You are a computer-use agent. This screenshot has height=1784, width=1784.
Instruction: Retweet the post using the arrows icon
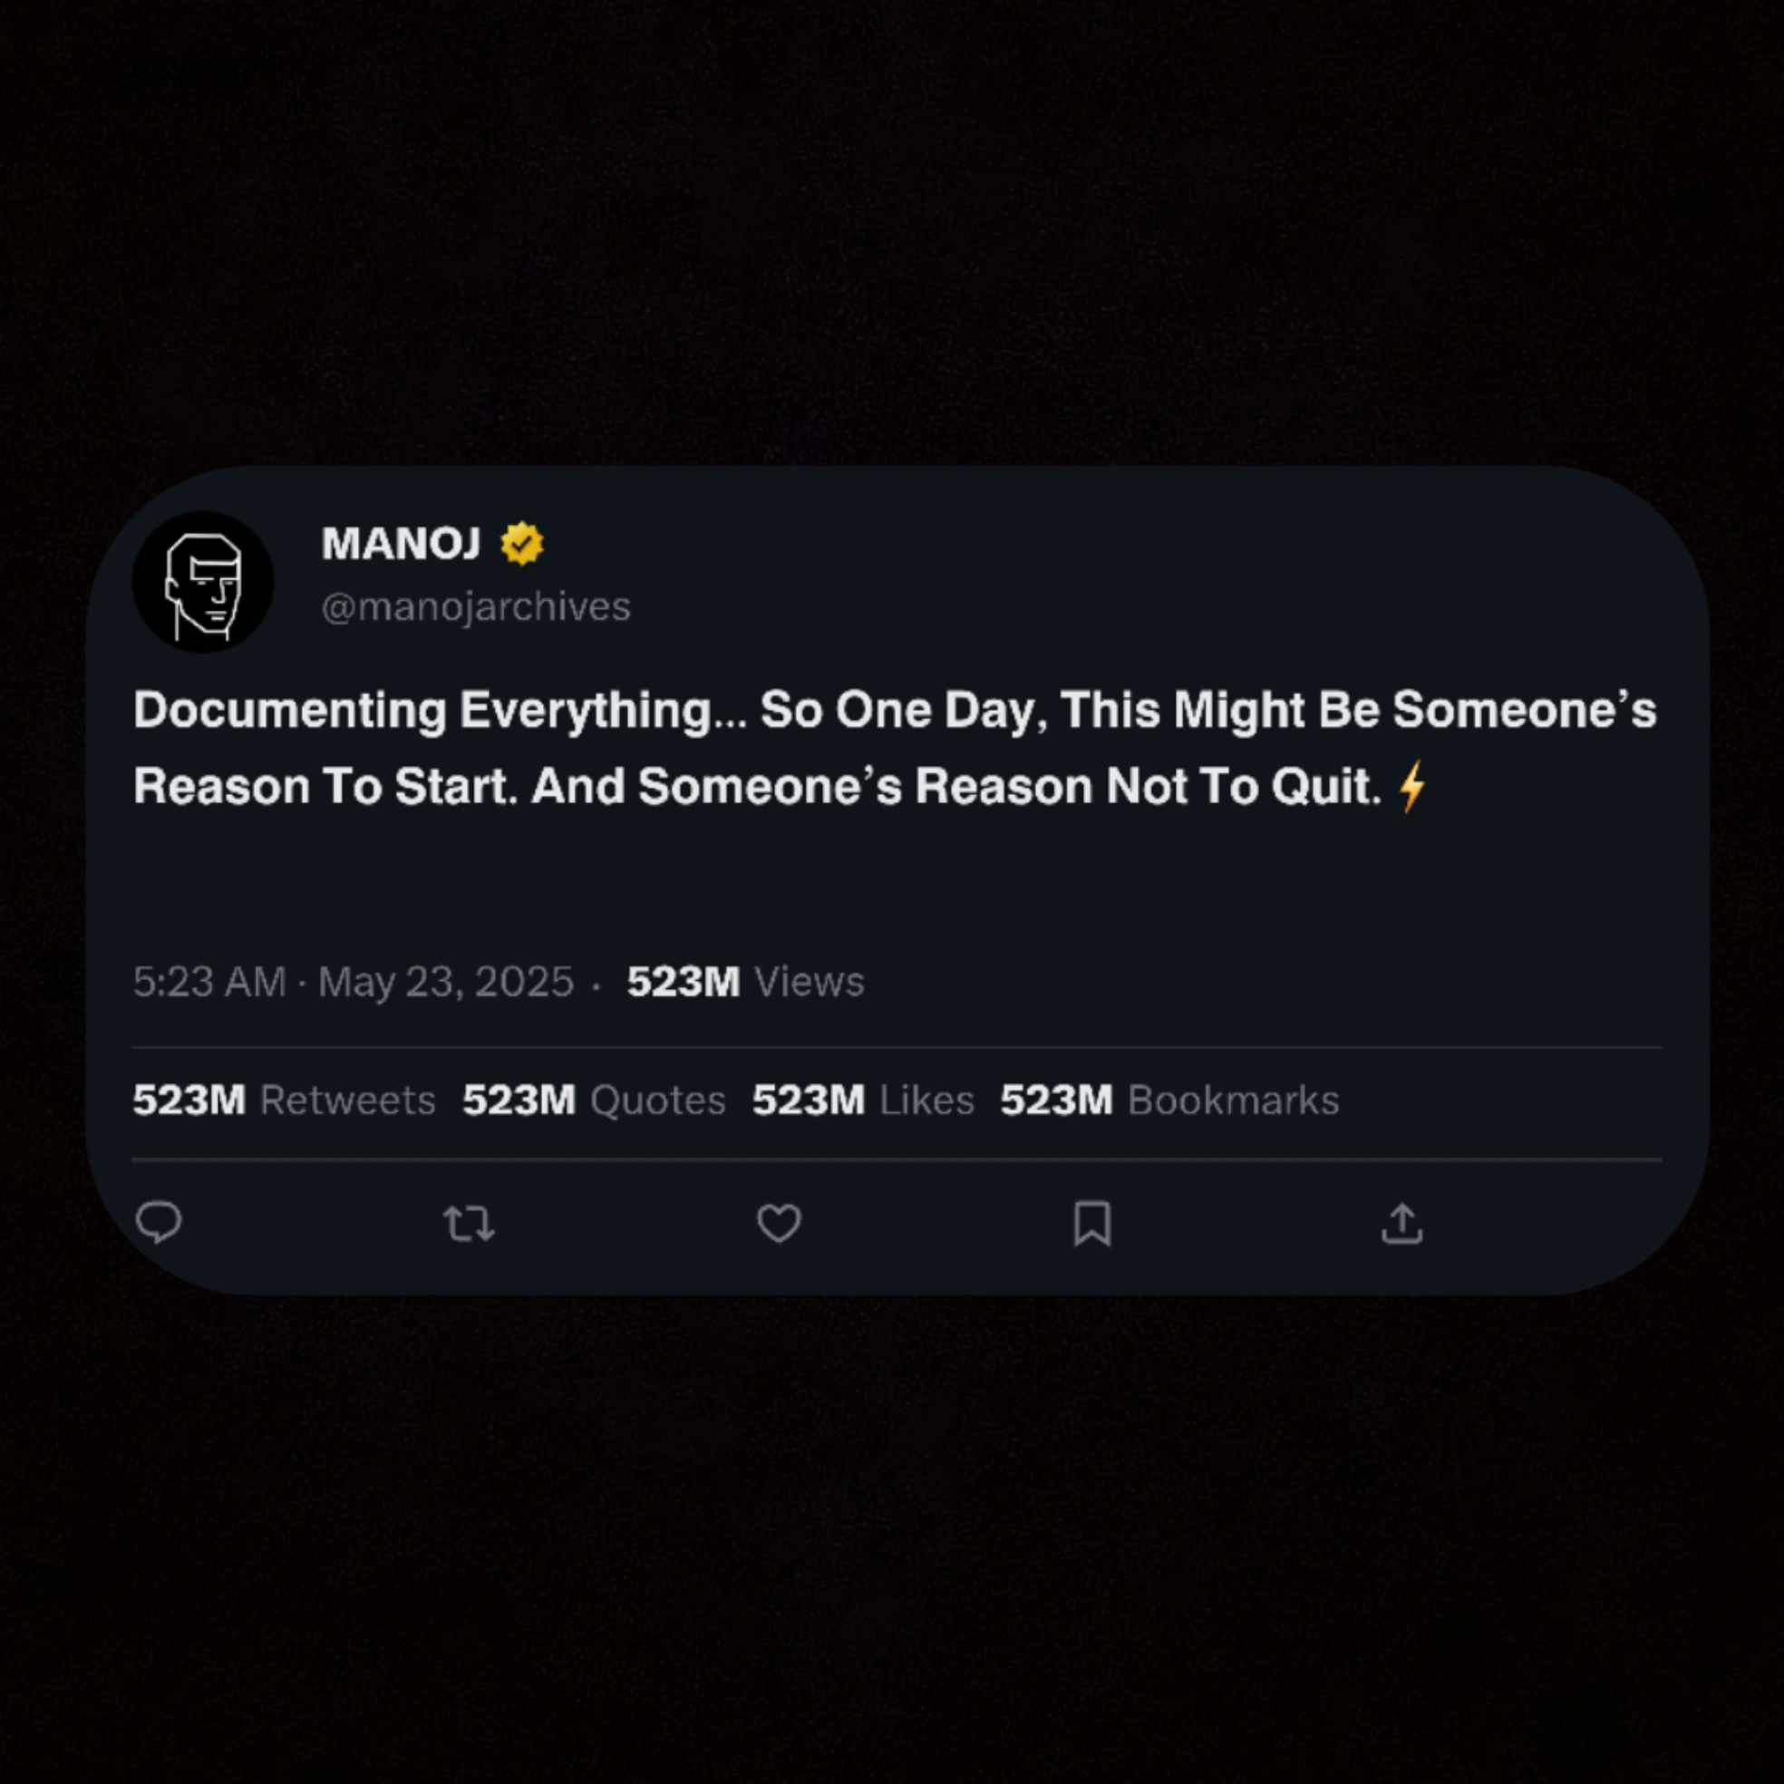click(x=469, y=1224)
